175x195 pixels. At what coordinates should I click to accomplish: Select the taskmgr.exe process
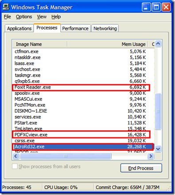click(83, 75)
